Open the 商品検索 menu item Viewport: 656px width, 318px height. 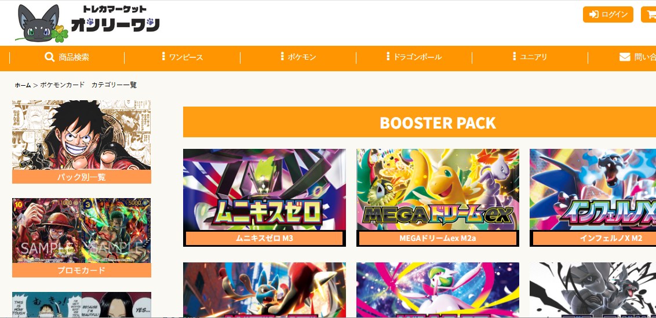67,57
